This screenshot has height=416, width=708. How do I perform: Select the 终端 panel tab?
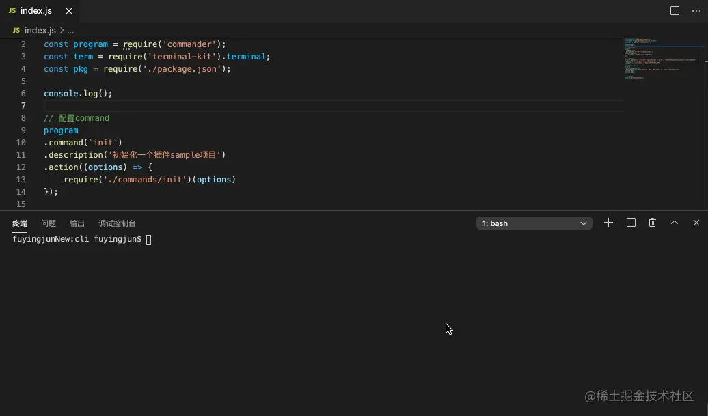(19, 223)
